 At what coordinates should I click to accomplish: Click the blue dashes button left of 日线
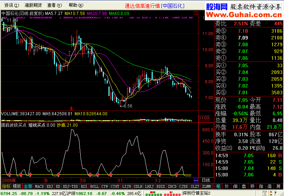click(196, 180)
